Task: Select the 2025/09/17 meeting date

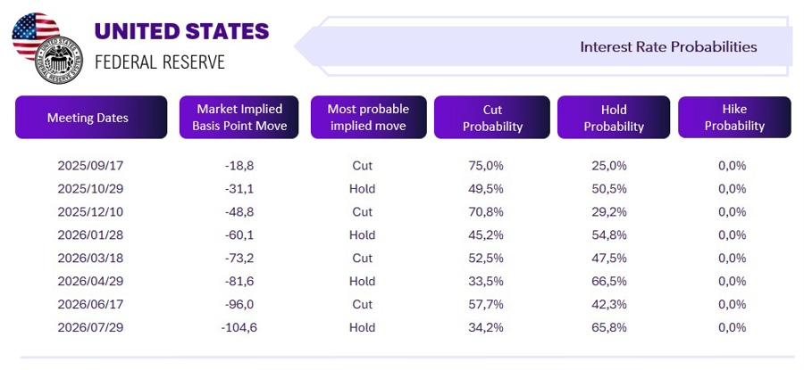Action: (x=91, y=166)
